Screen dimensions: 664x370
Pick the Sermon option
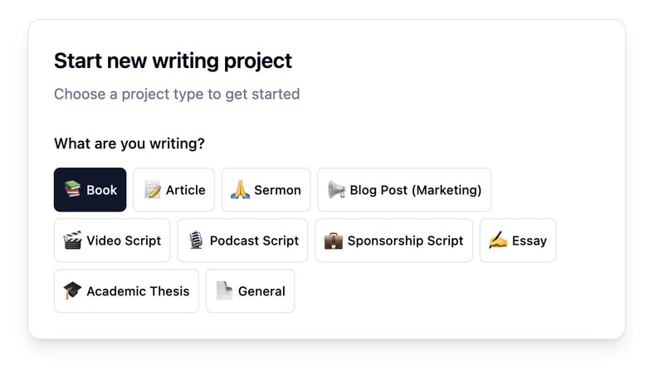pos(277,190)
